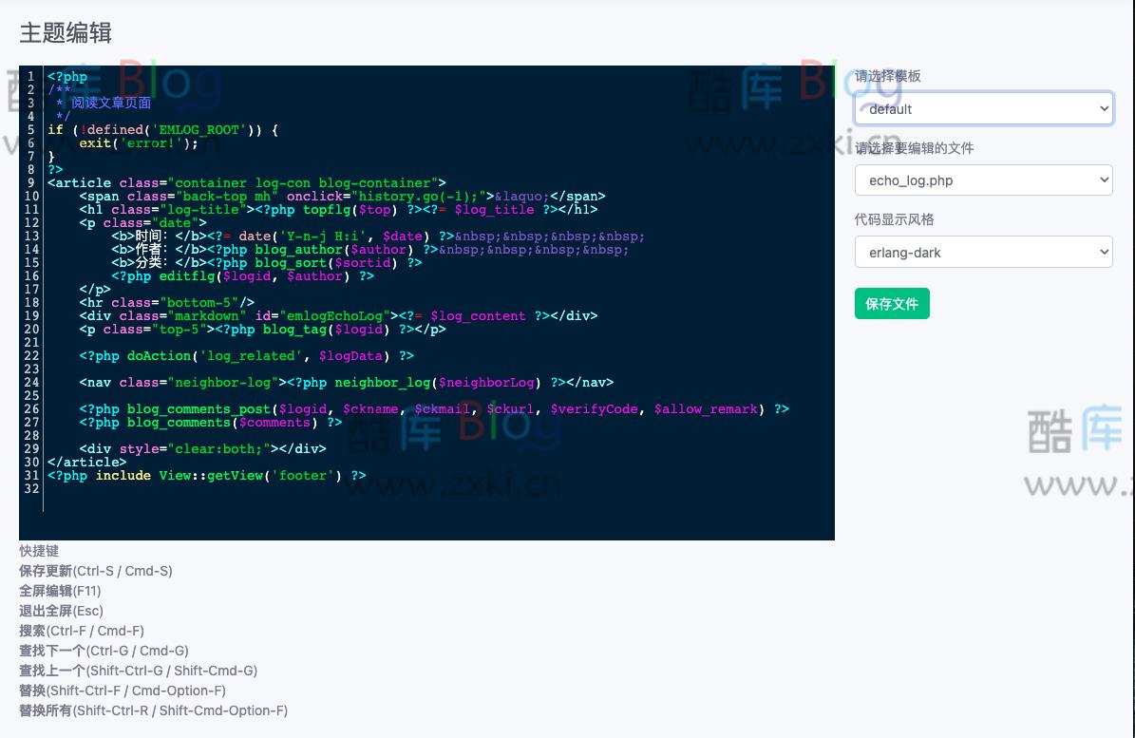Place cursor in the h1 log-title line

(x=337, y=210)
